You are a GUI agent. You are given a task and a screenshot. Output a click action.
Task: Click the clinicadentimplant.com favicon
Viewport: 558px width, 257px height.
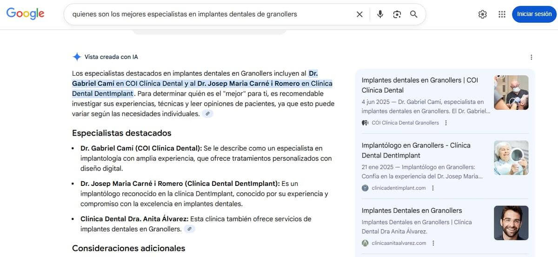(x=365, y=188)
